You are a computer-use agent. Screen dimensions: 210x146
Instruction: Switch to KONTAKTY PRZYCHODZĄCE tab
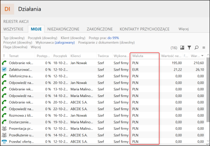point(145,29)
